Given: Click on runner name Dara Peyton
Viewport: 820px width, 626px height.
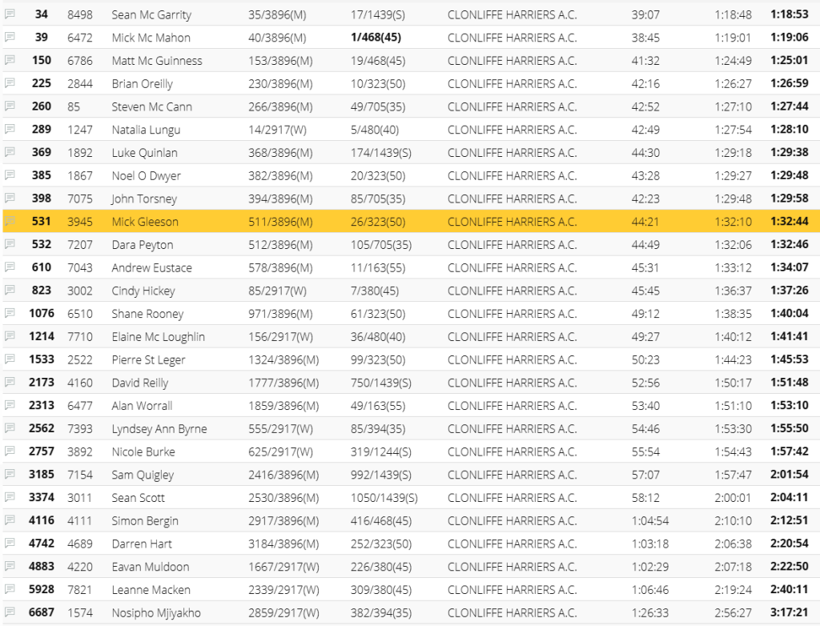Looking at the screenshot, I should (x=142, y=245).
